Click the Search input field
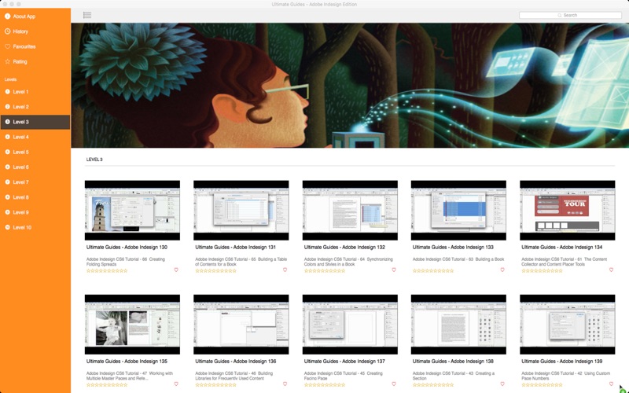The height and width of the screenshot is (393, 629). [x=570, y=15]
